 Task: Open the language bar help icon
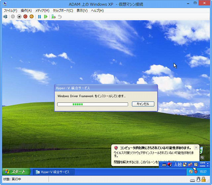click(x=196, y=165)
